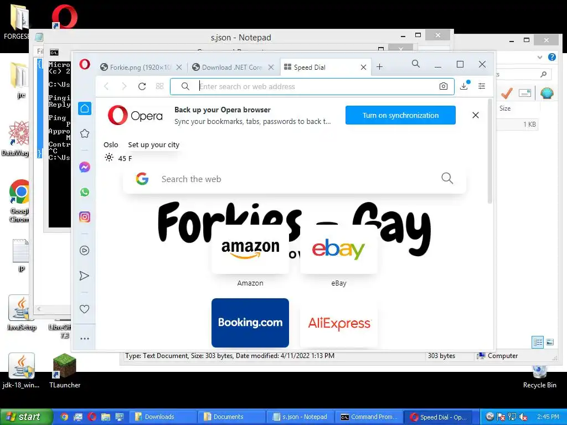Go to the Speed Dial home sidebar icon

85,108
